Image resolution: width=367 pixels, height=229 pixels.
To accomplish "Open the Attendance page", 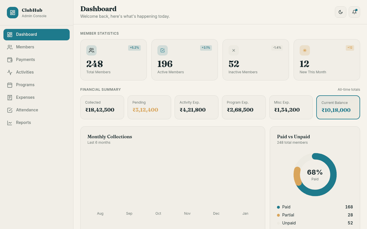I will coord(36,110).
